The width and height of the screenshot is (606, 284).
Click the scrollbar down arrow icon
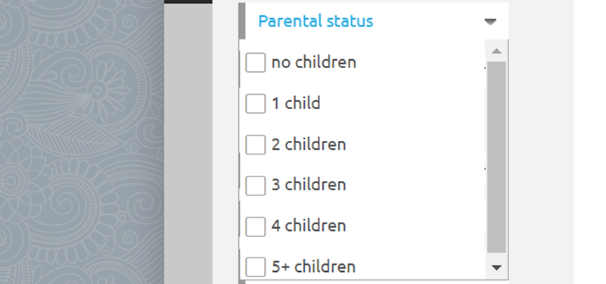[496, 267]
